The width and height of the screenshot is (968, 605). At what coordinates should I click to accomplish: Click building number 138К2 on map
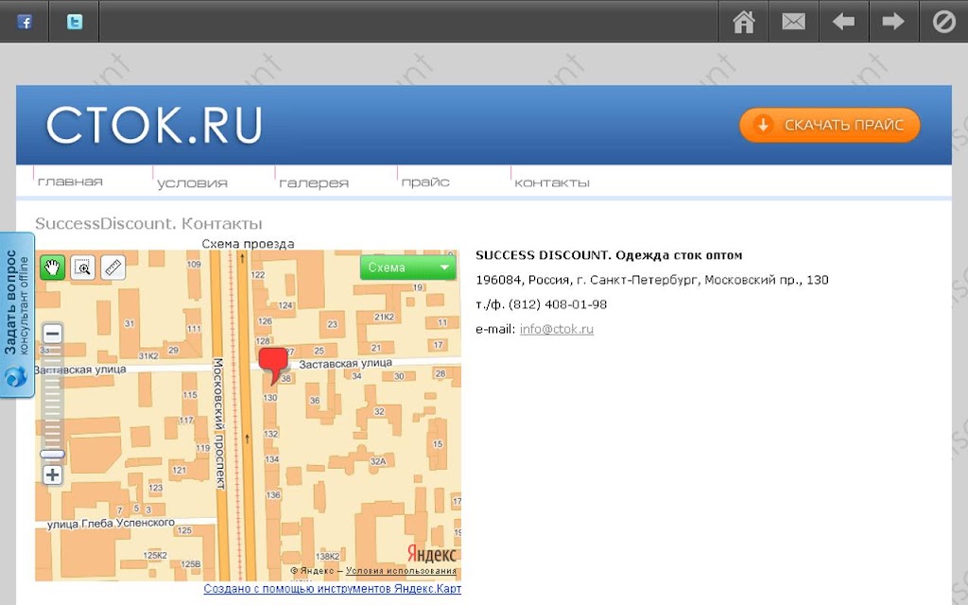327,556
